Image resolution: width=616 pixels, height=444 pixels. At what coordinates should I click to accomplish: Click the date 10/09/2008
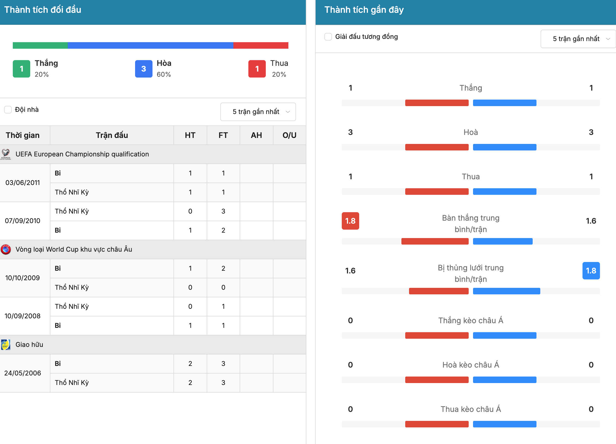tap(23, 316)
